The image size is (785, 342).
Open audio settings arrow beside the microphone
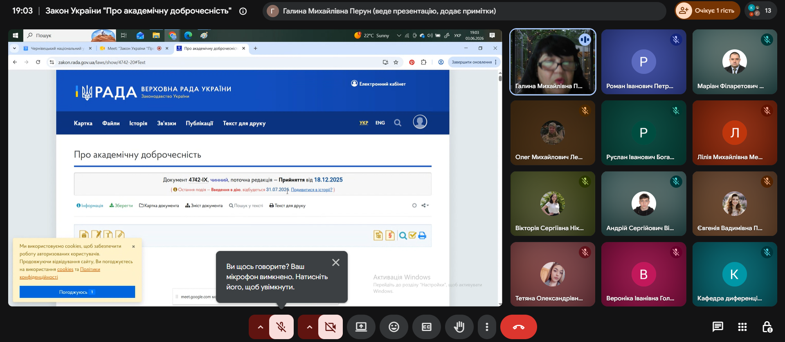(x=260, y=327)
